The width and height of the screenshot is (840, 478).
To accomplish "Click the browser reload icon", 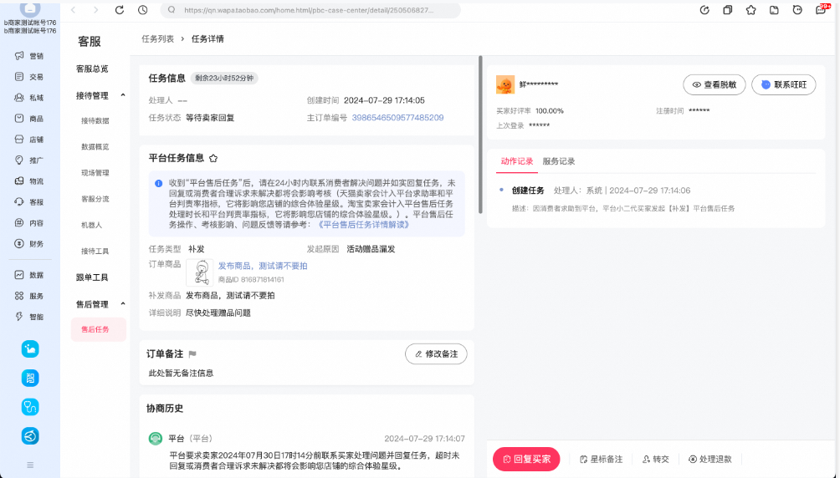I will [x=120, y=10].
